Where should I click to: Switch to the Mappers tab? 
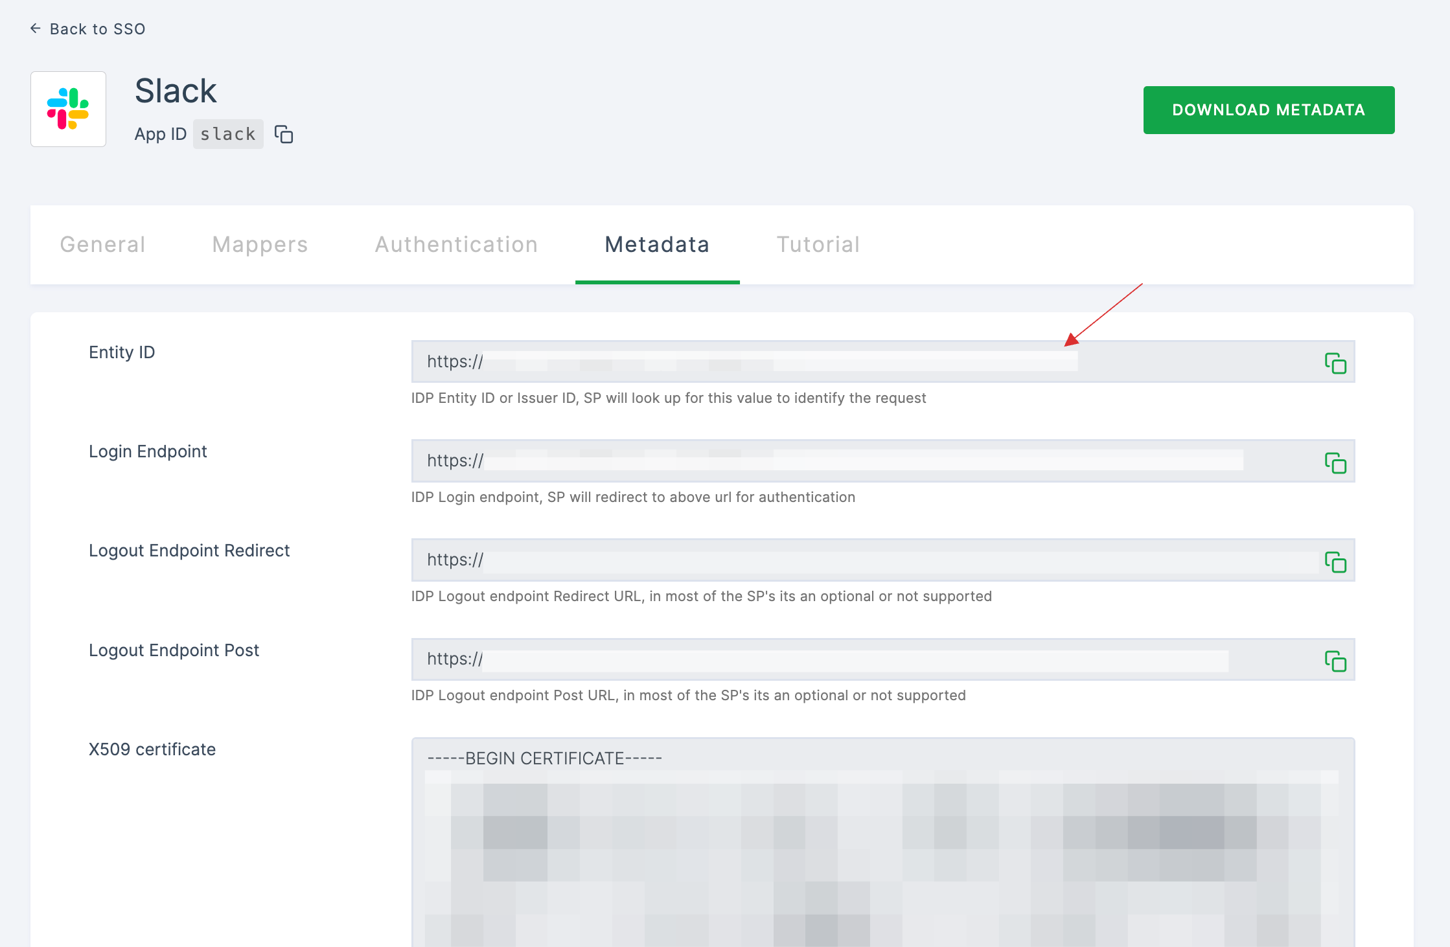click(x=260, y=245)
